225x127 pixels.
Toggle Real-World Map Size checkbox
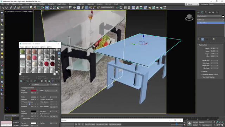(202, 77)
